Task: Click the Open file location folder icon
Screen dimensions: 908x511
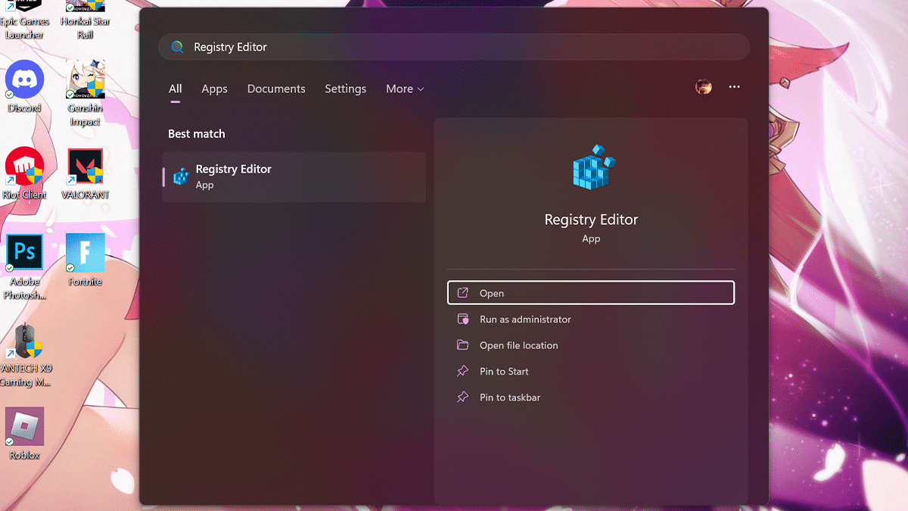Action: (x=463, y=345)
